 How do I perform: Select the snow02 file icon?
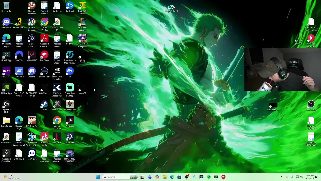[x=83, y=89]
